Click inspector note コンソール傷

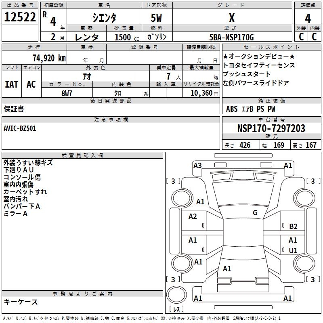tap(22, 177)
